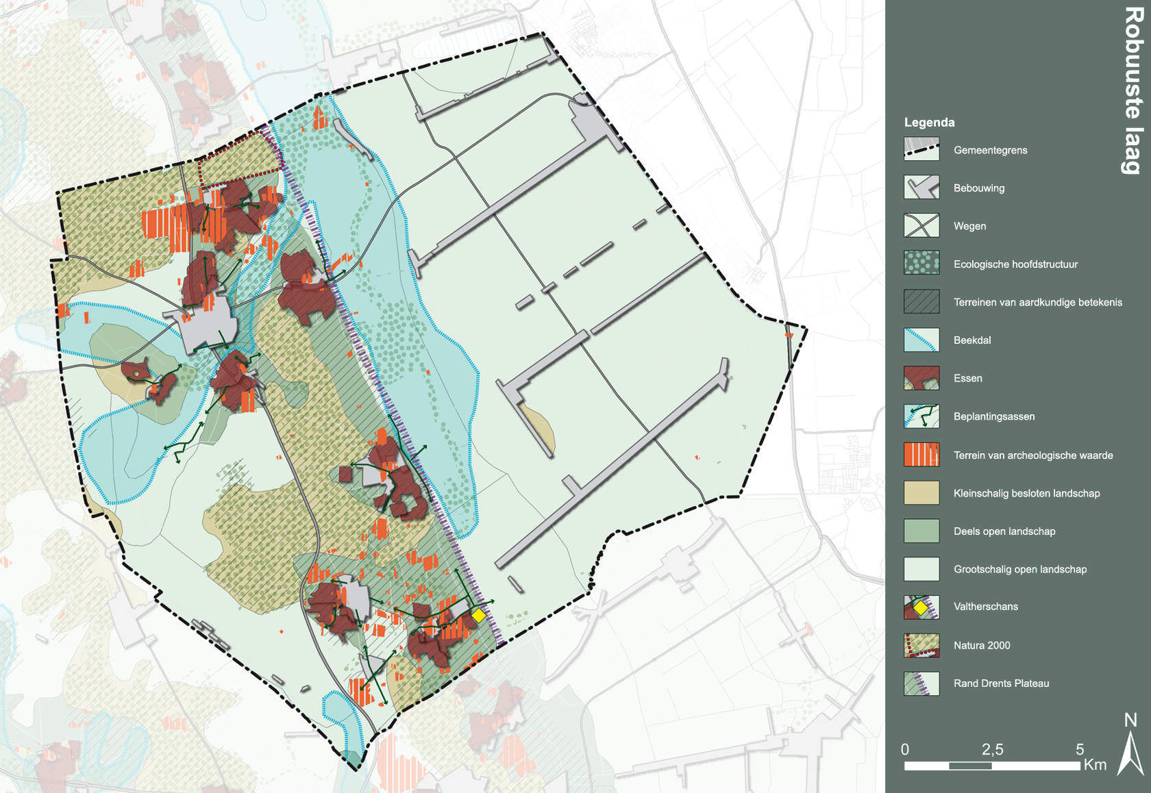Image resolution: width=1151 pixels, height=793 pixels.
Task: Click the Gemeentegrens legend symbol
Action: pyautogui.click(x=921, y=149)
